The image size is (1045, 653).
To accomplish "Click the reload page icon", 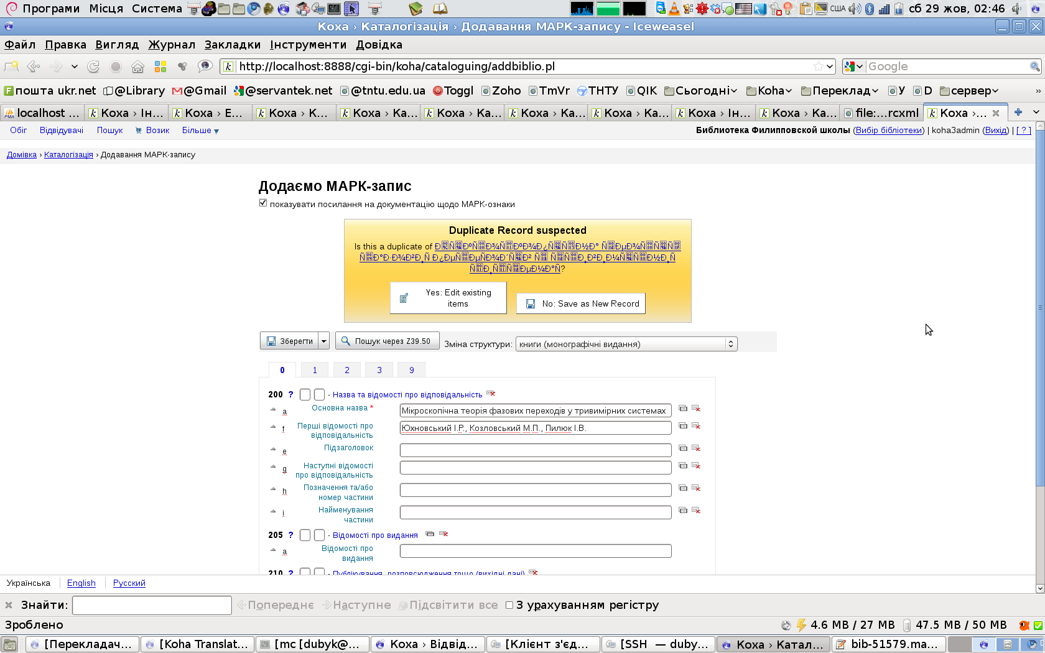I will [x=93, y=67].
